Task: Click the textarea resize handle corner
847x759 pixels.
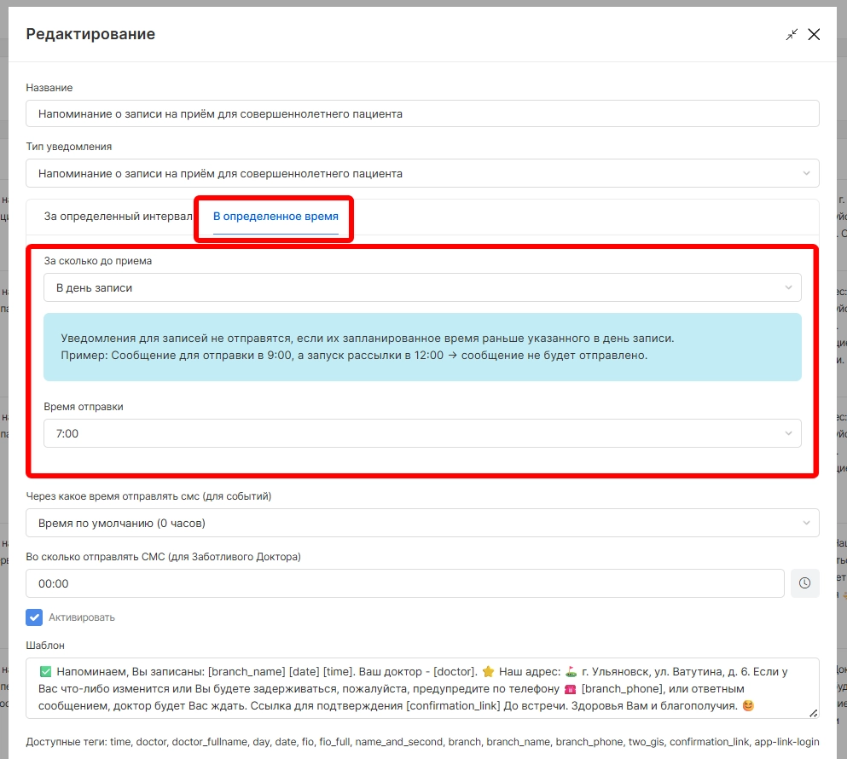Action: point(814,713)
